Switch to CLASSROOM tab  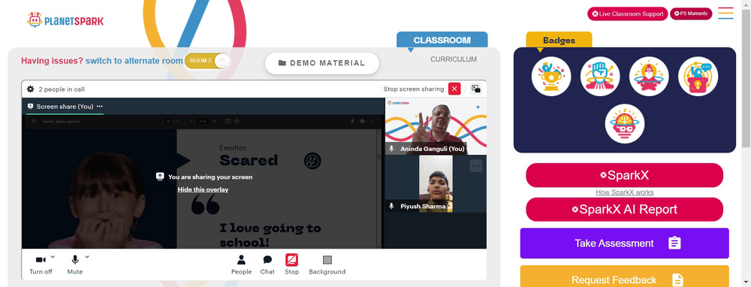click(442, 41)
